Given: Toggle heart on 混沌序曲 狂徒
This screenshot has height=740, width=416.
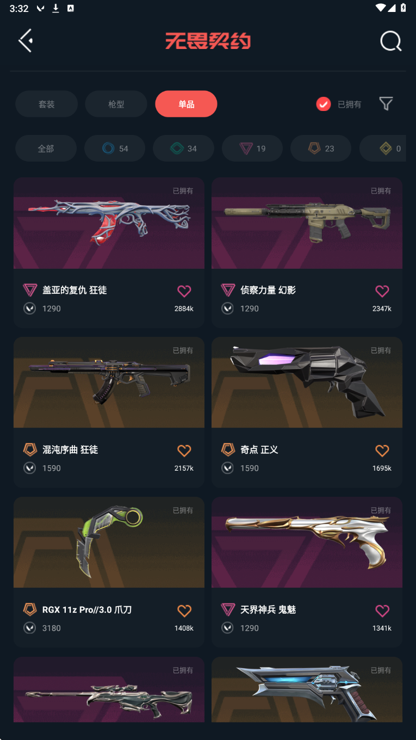Looking at the screenshot, I should coord(184,451).
